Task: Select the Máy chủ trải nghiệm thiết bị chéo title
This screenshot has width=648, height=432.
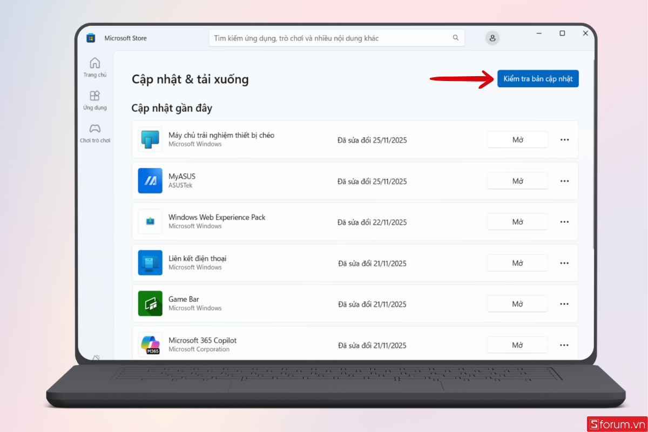Action: (221, 135)
